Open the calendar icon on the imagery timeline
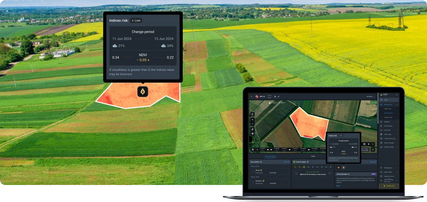 [252, 149]
